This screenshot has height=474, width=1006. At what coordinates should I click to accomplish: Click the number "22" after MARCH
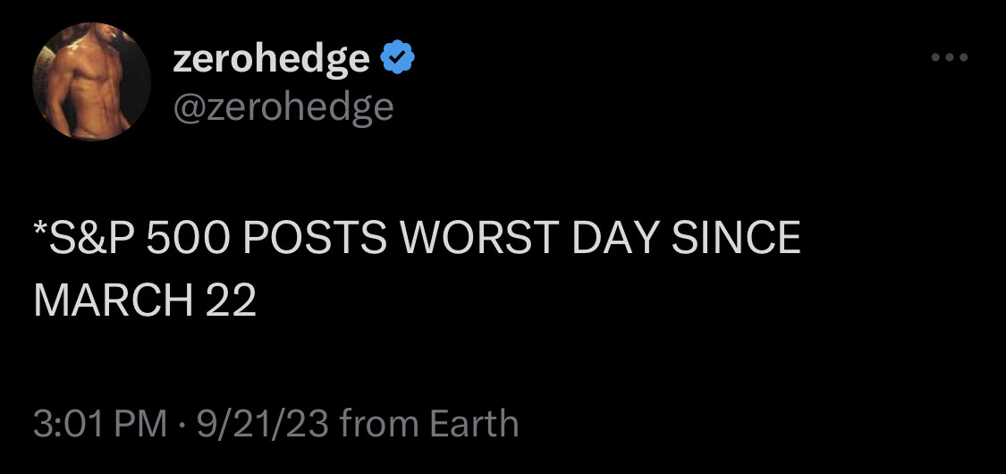(x=230, y=301)
